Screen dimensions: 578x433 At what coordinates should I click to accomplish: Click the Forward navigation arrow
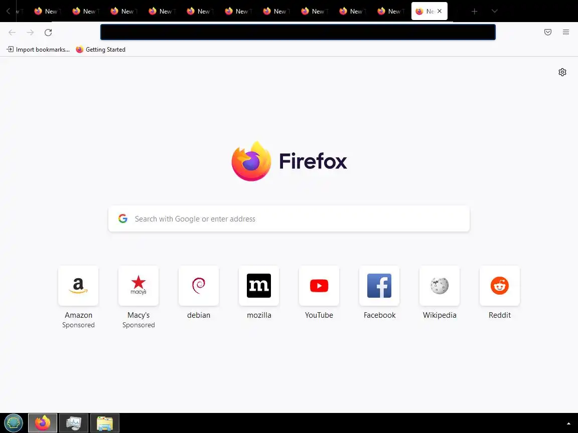(x=30, y=33)
